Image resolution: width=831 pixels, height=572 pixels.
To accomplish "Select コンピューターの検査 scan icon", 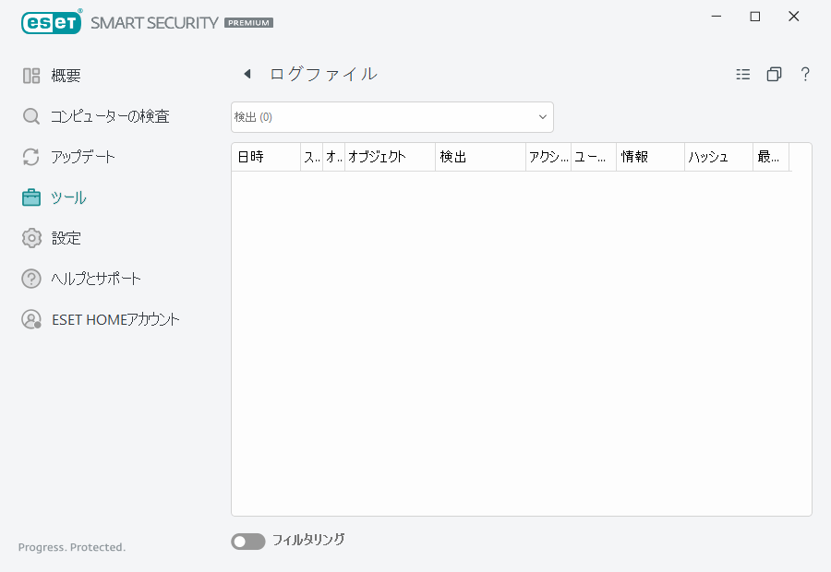I will (30, 116).
